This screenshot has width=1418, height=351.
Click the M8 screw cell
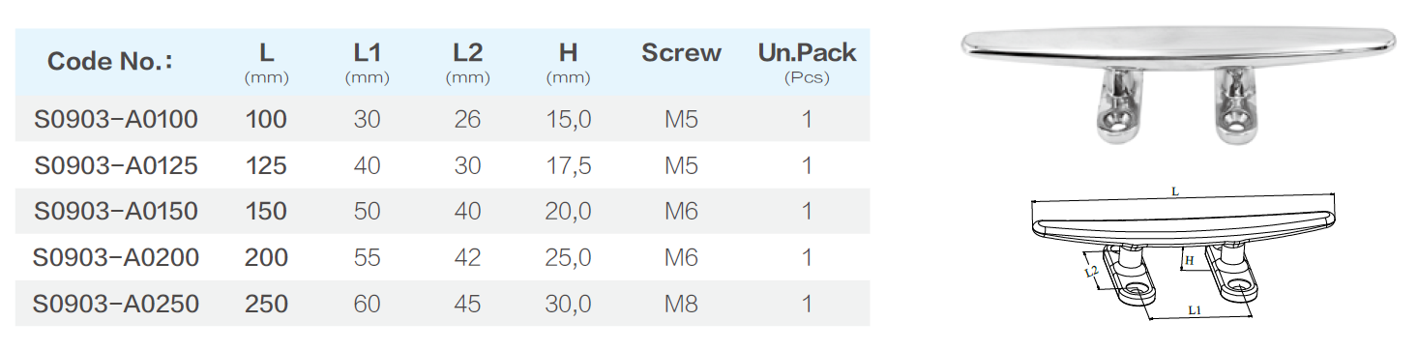681,304
